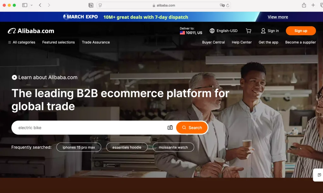Open View more for March Expo deals

point(277,17)
